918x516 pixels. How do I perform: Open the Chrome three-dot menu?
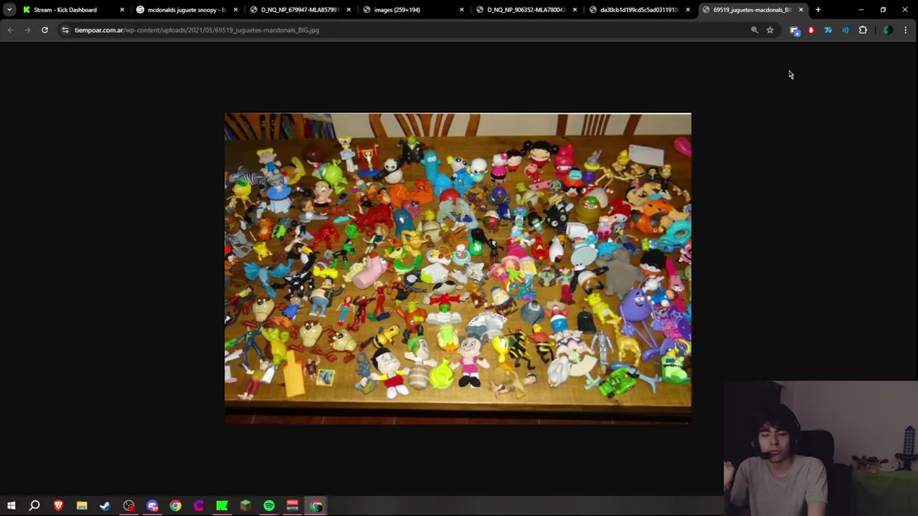point(906,30)
